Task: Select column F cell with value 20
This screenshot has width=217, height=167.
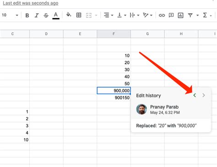Action: 114,62
